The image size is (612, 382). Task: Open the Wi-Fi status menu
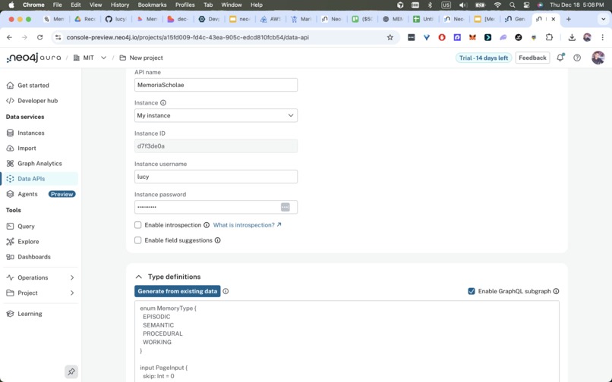pyautogui.click(x=497, y=5)
